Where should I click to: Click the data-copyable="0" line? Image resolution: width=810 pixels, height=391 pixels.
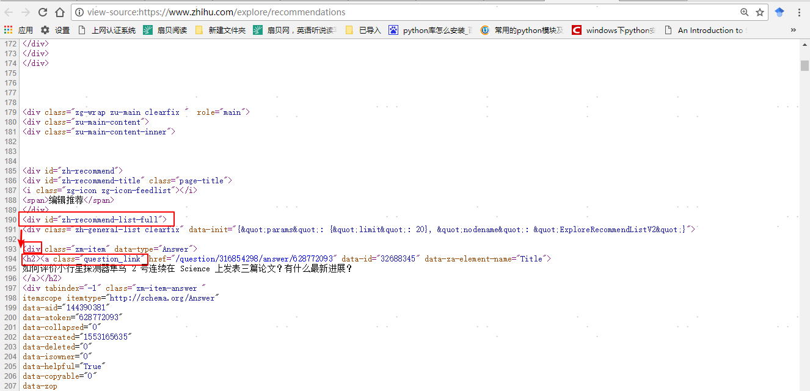coord(60,376)
